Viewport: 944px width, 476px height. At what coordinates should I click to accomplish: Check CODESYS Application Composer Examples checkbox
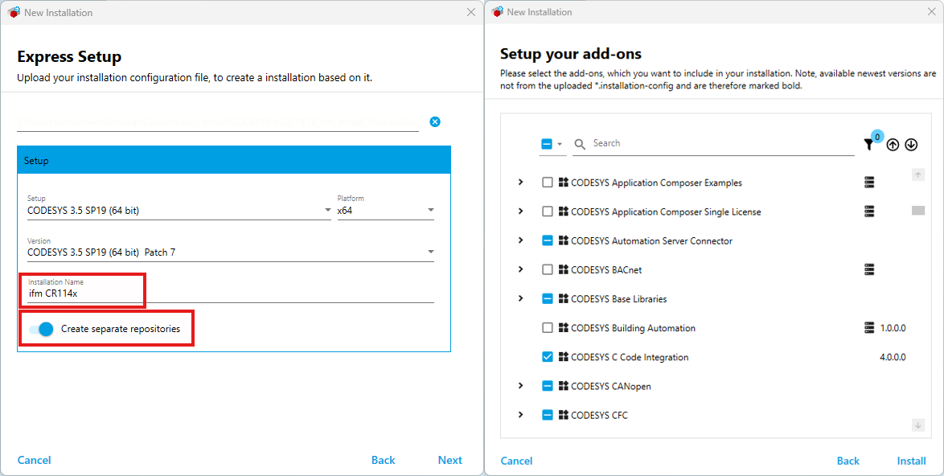coord(548,183)
